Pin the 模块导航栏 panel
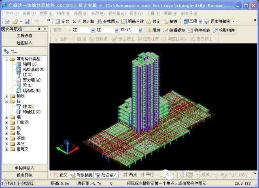 coord(39,29)
